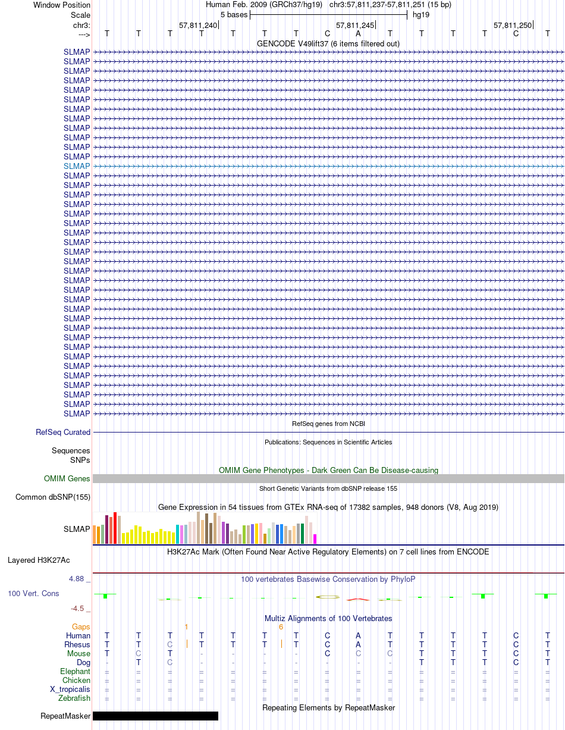565x730 pixels.
Task: Click the GTEx Gene Expression track title
Action: pyautogui.click(x=328, y=507)
